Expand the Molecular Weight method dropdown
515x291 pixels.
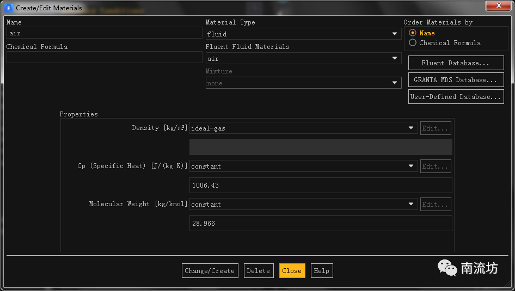point(303,204)
